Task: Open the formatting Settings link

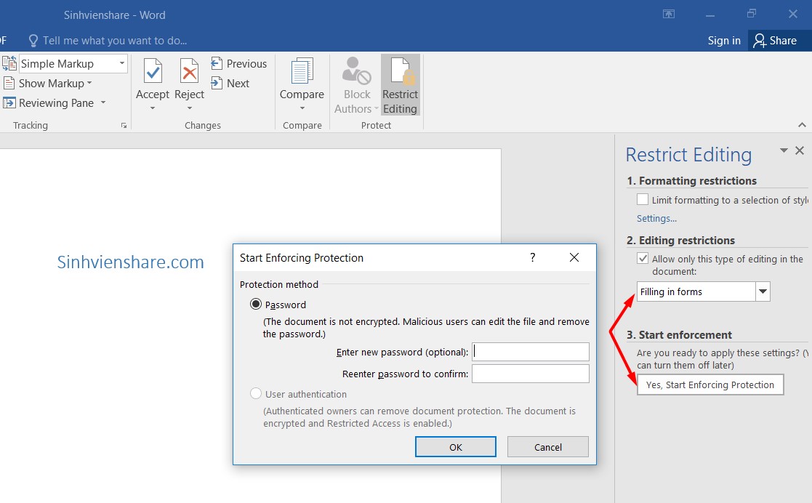Action: pyautogui.click(x=656, y=219)
